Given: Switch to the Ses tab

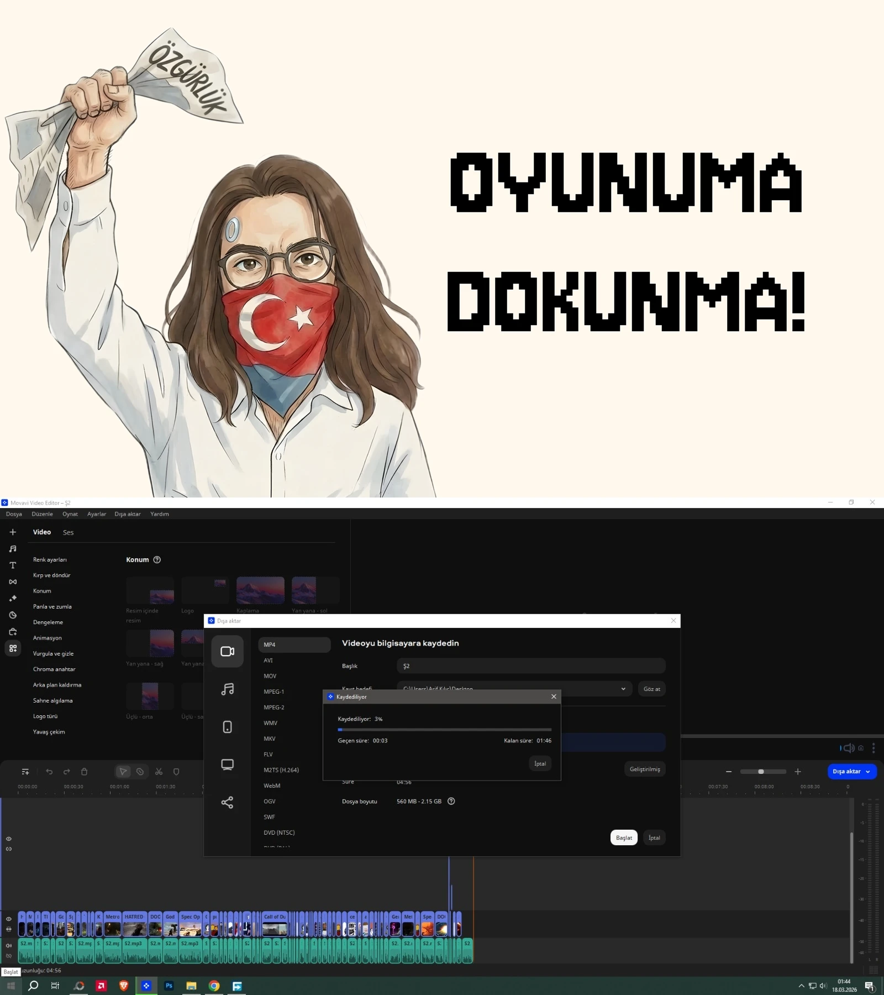Looking at the screenshot, I should (x=68, y=532).
